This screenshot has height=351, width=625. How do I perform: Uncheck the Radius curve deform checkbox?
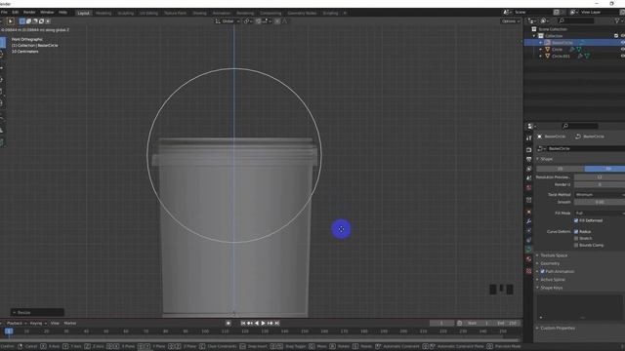pyautogui.click(x=576, y=232)
